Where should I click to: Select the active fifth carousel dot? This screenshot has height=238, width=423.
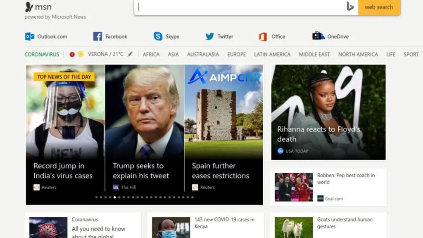click(x=115, y=197)
